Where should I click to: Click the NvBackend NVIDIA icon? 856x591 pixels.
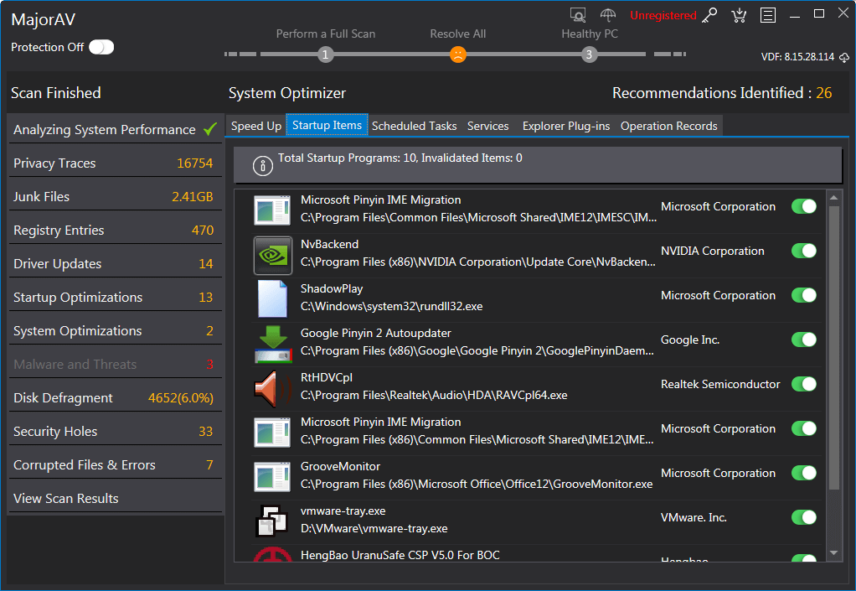(x=272, y=255)
